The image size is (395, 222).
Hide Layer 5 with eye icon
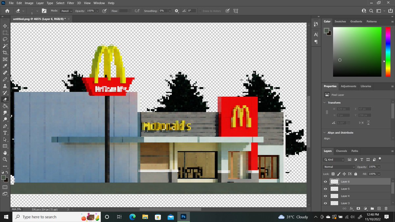(326, 189)
